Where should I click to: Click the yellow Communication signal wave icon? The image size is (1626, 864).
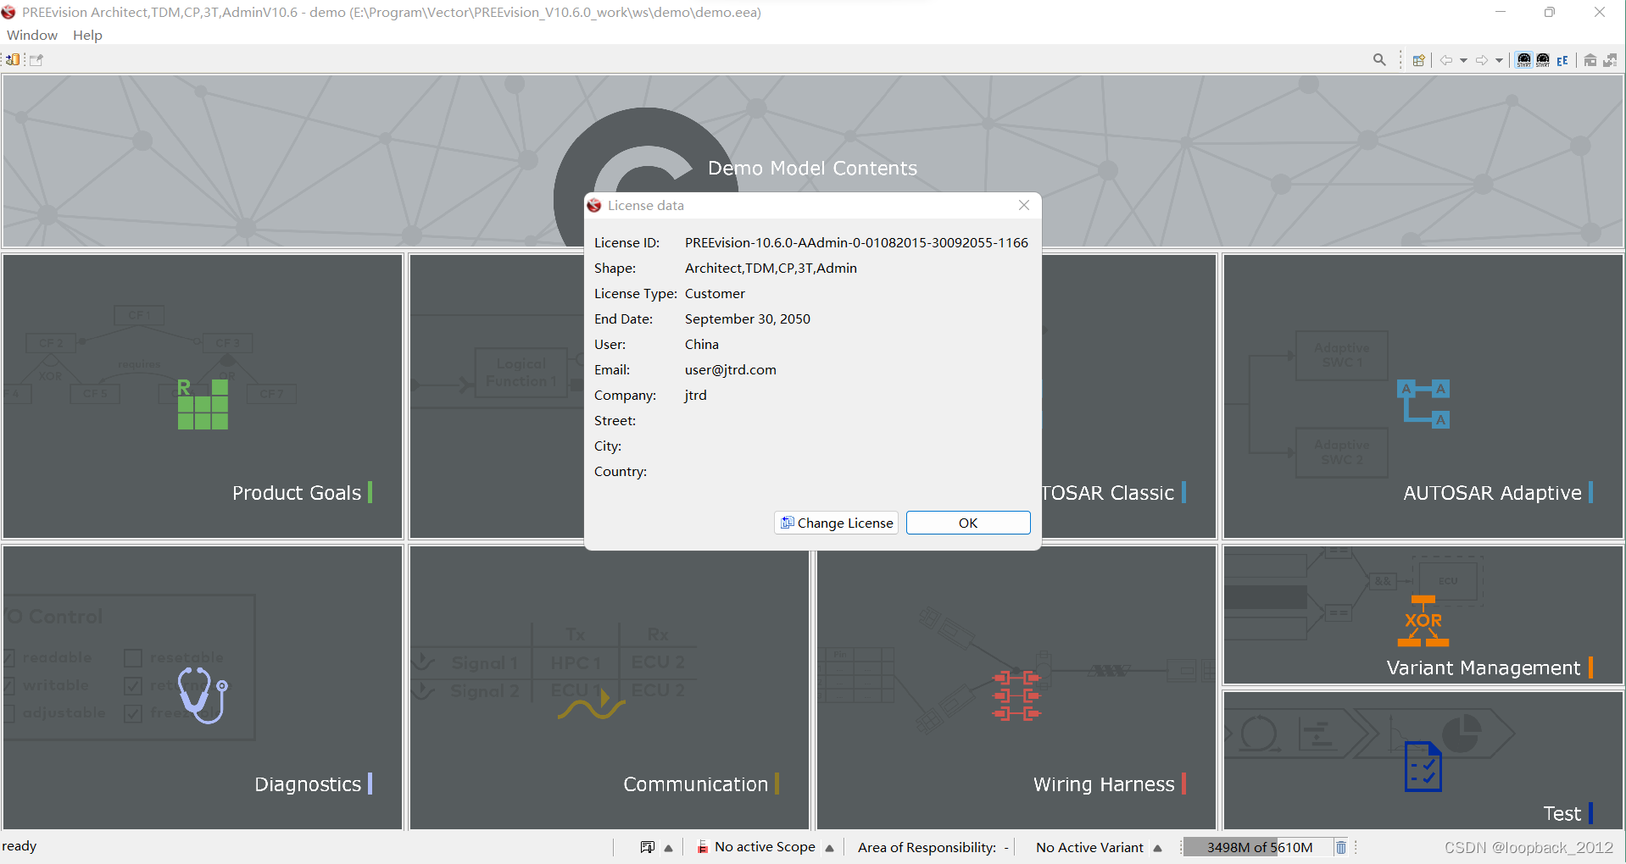click(x=591, y=705)
